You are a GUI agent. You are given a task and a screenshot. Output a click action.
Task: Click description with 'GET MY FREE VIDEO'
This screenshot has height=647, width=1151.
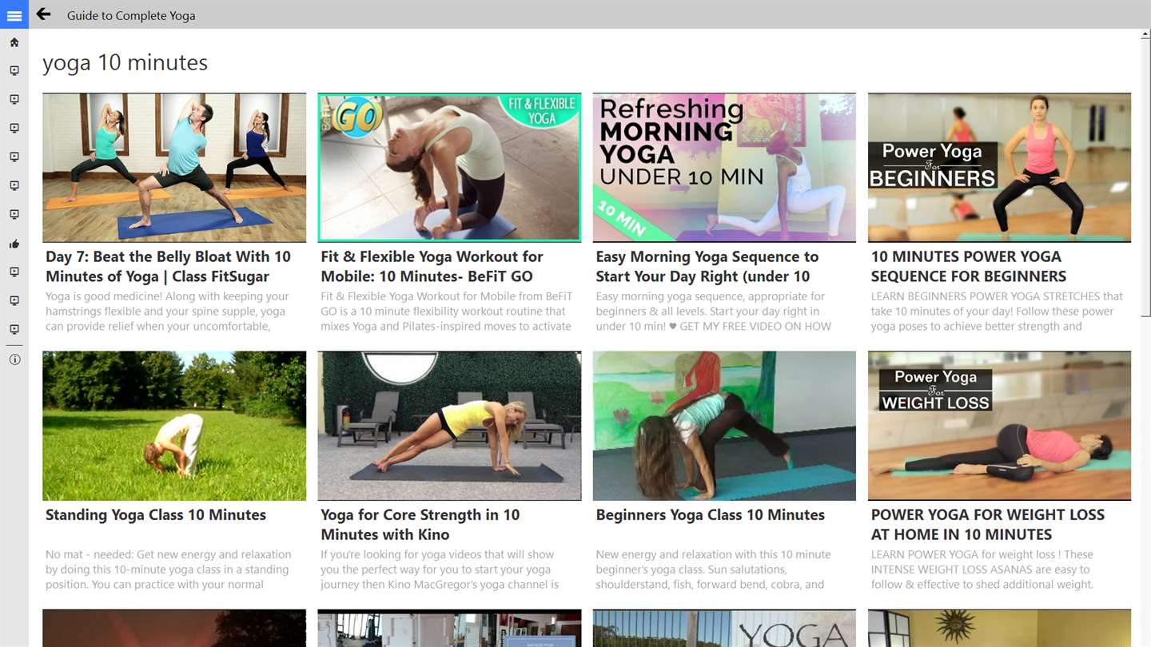click(714, 312)
